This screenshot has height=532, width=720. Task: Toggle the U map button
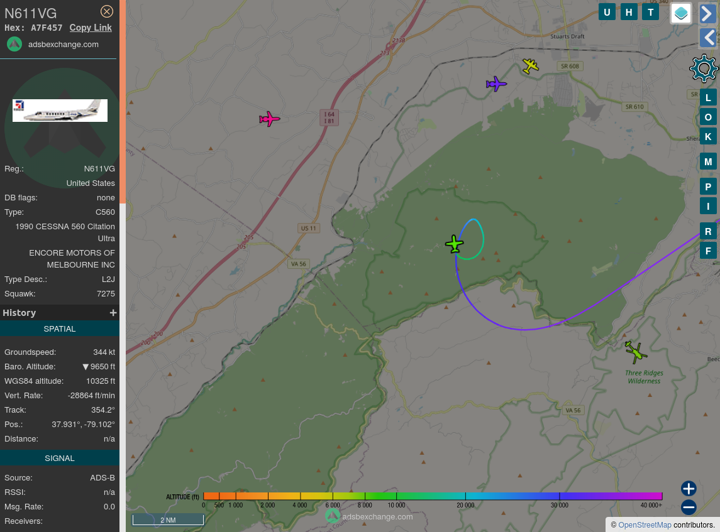point(607,13)
